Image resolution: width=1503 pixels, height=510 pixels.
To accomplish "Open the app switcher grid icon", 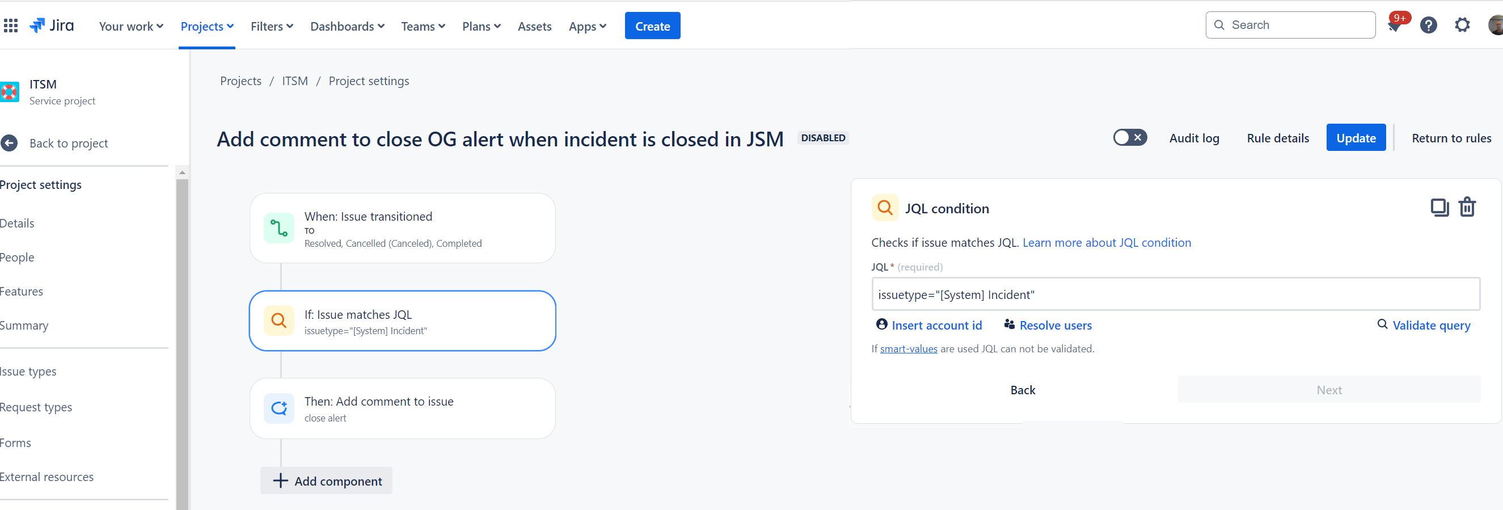I will click(11, 26).
